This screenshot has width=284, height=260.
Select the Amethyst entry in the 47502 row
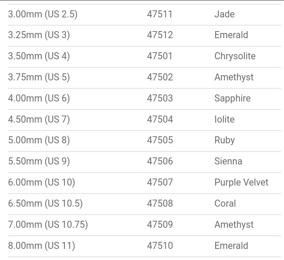234,77
